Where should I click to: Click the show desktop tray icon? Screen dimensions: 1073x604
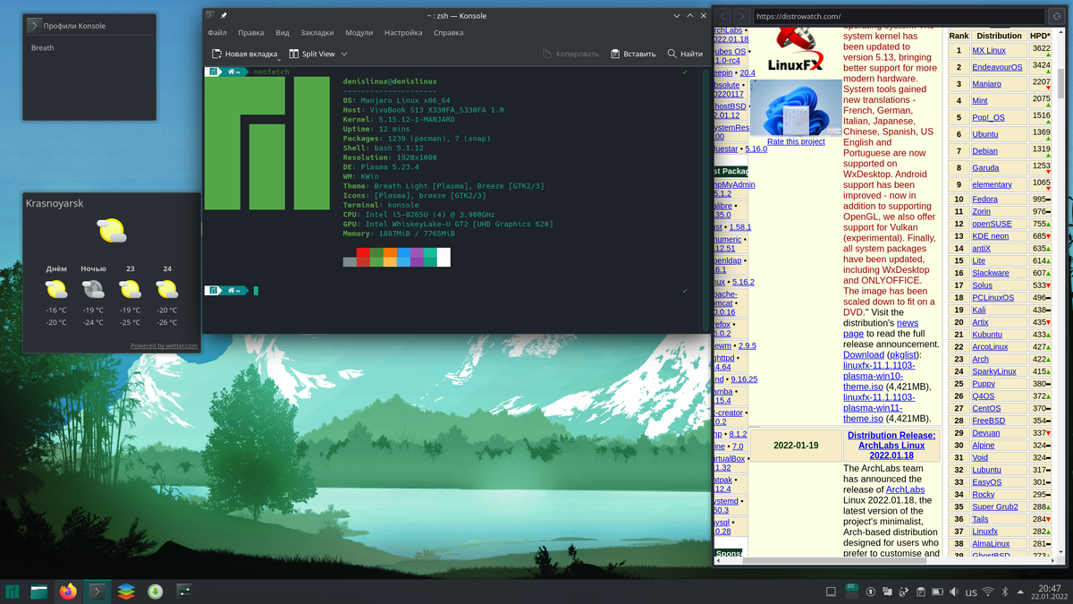click(x=831, y=591)
